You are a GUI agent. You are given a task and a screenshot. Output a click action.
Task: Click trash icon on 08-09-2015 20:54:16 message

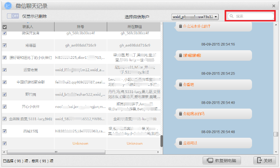pos(181,55)
